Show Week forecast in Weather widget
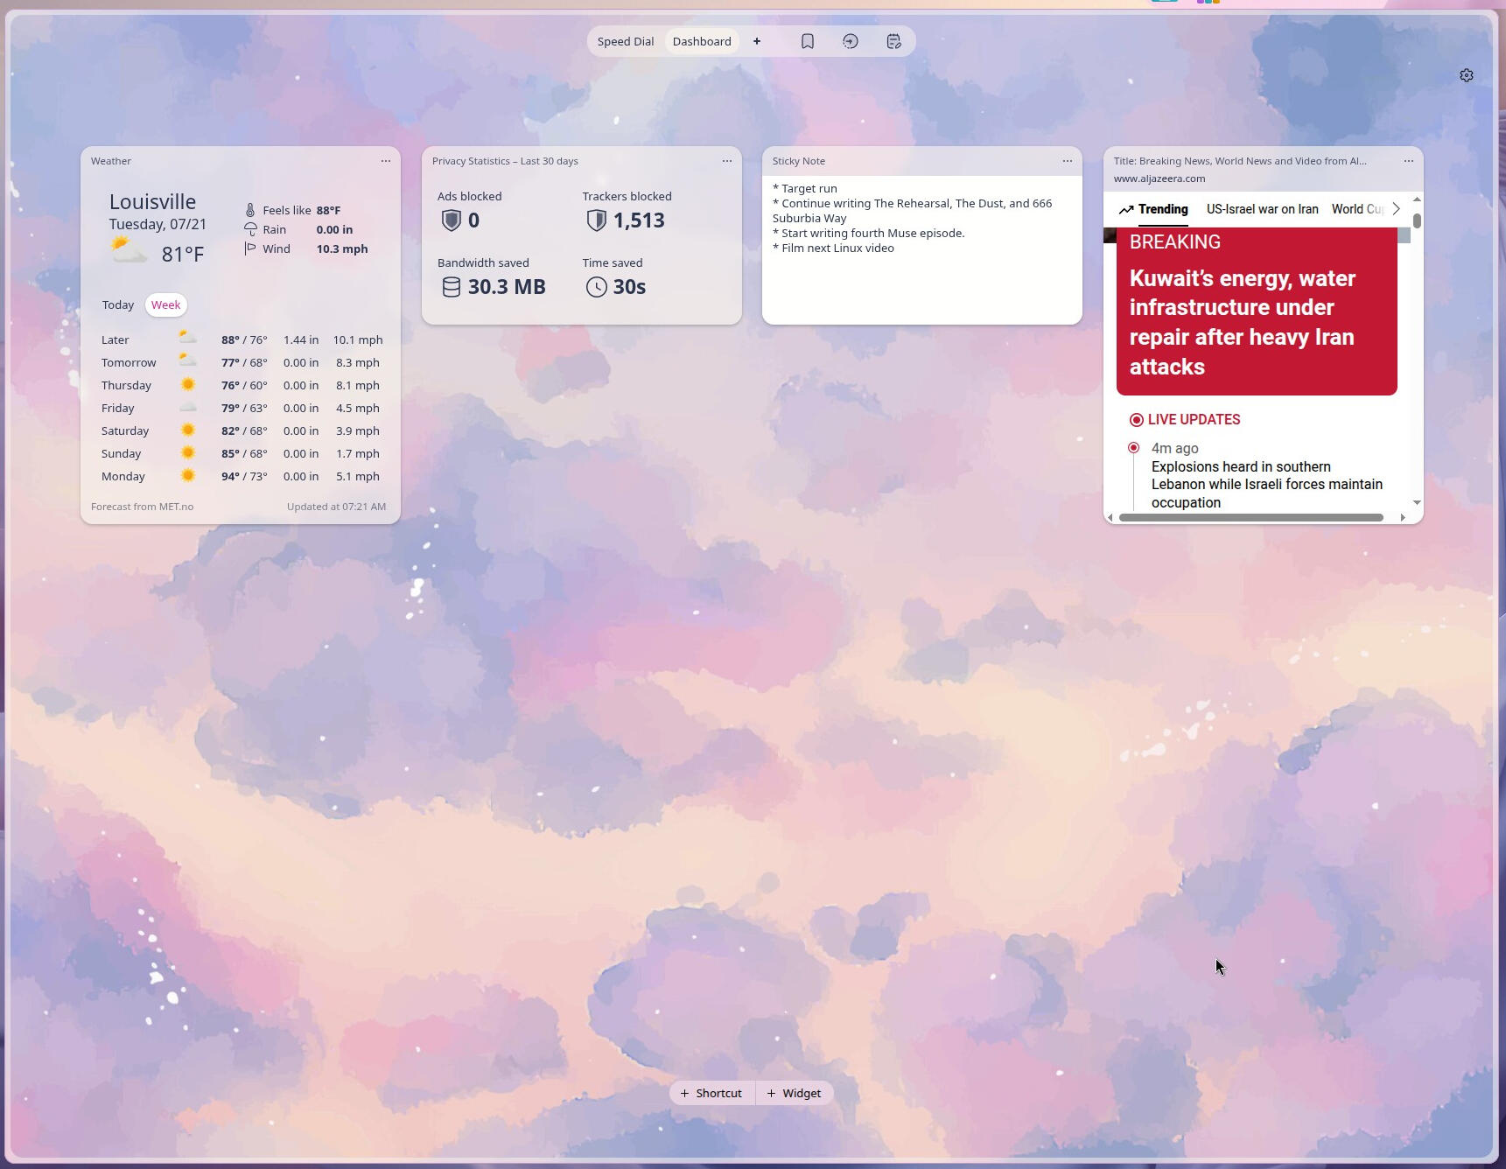This screenshot has height=1169, width=1506. point(165,304)
